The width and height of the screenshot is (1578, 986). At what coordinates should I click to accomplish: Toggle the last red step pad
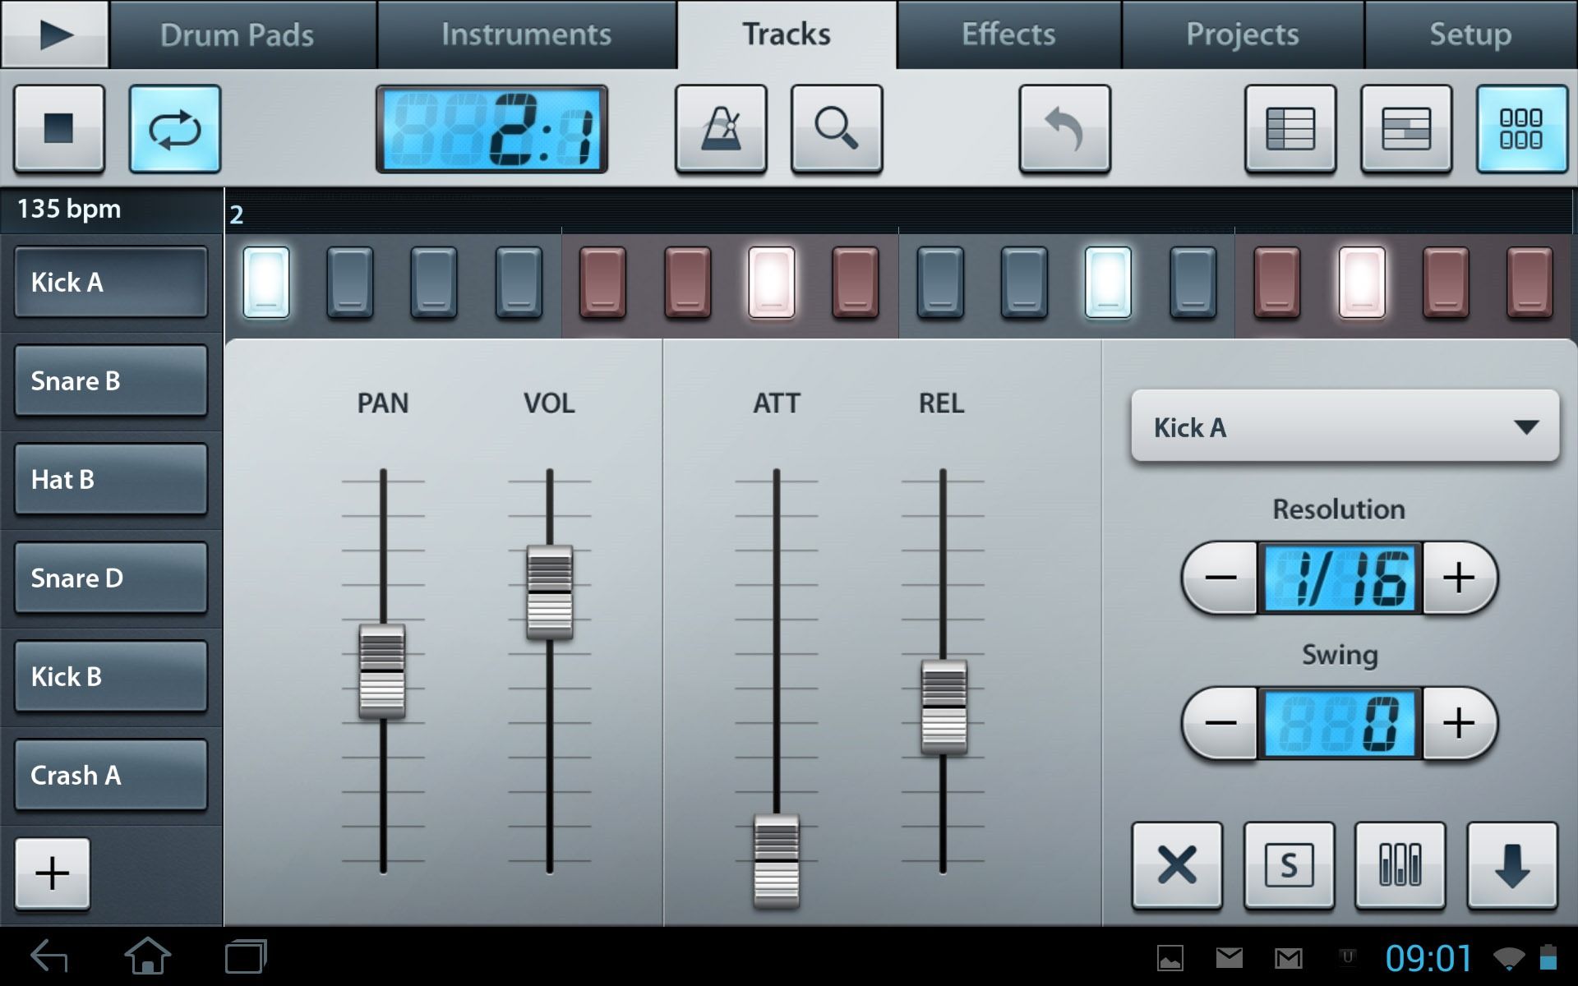[1529, 283]
